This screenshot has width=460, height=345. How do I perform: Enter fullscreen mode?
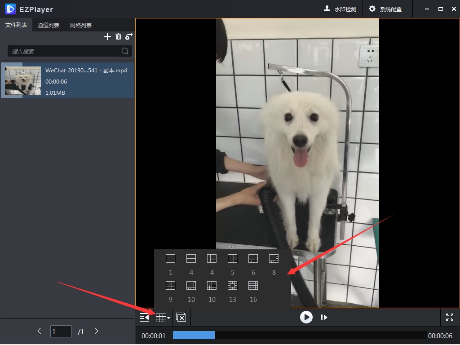click(x=450, y=317)
